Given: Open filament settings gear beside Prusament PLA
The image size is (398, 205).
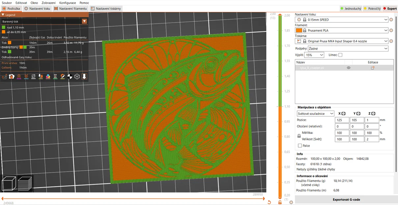Looking at the screenshot, I should pos(391,31).
